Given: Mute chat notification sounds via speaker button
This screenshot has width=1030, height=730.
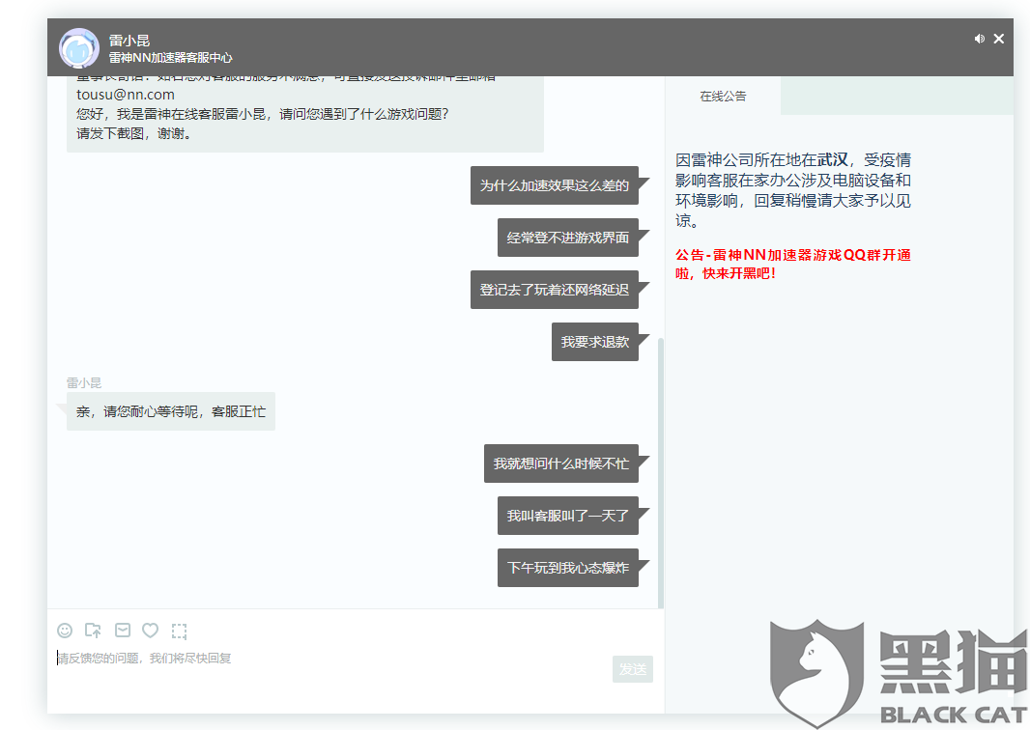Looking at the screenshot, I should coord(979,38).
